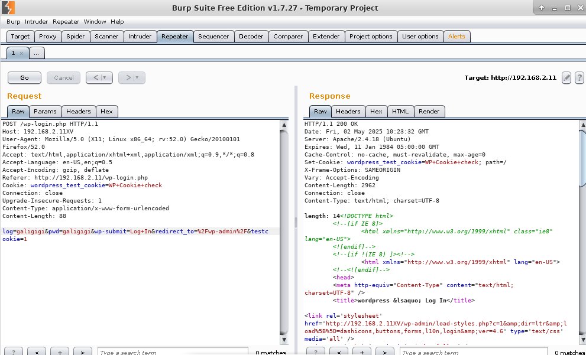Click the request pane scroll-down arrow

[x=284, y=340]
